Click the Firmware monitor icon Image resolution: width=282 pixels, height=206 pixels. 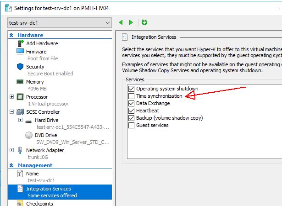tap(20, 51)
